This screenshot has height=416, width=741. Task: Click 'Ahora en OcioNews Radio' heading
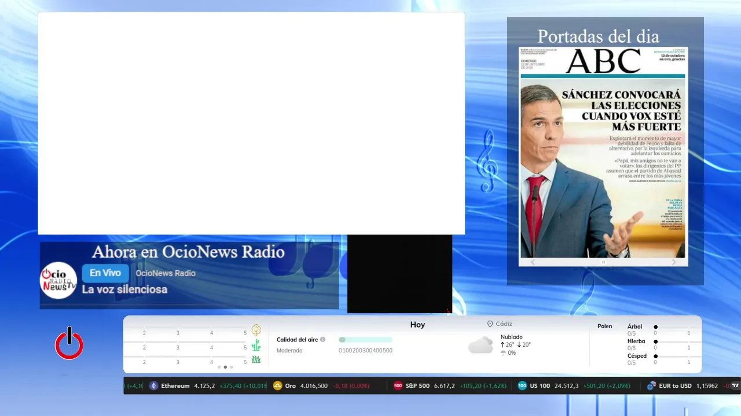[x=188, y=252]
